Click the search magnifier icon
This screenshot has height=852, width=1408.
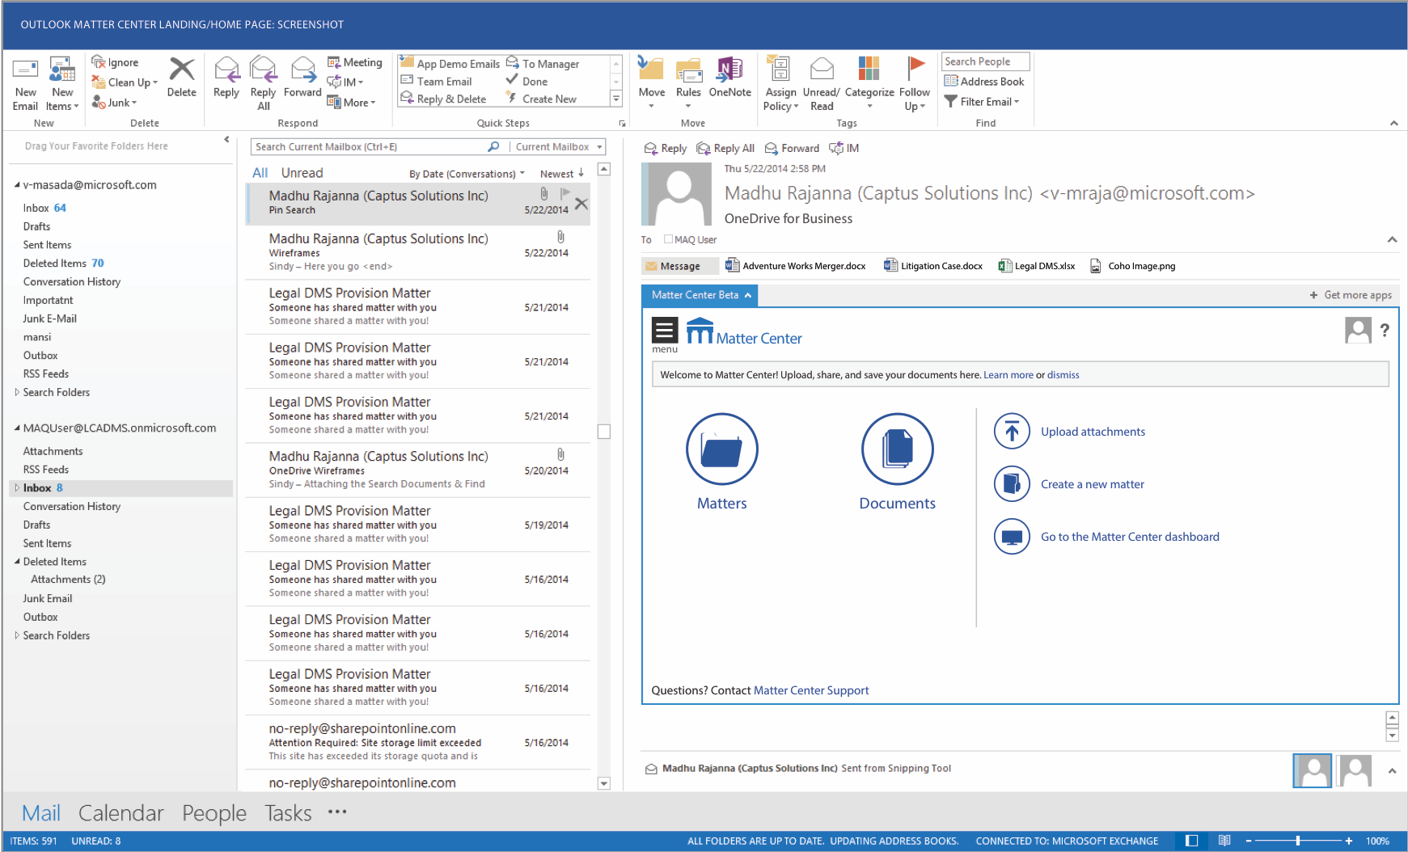(493, 146)
